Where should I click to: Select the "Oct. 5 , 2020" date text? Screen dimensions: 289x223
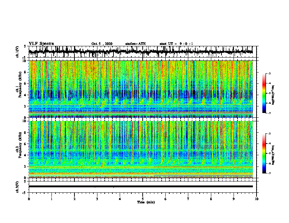(x=102, y=44)
